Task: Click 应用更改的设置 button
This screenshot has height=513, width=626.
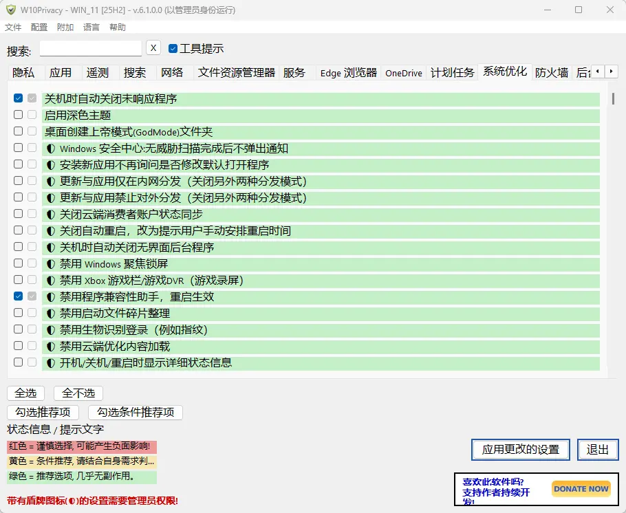Action: tap(521, 450)
